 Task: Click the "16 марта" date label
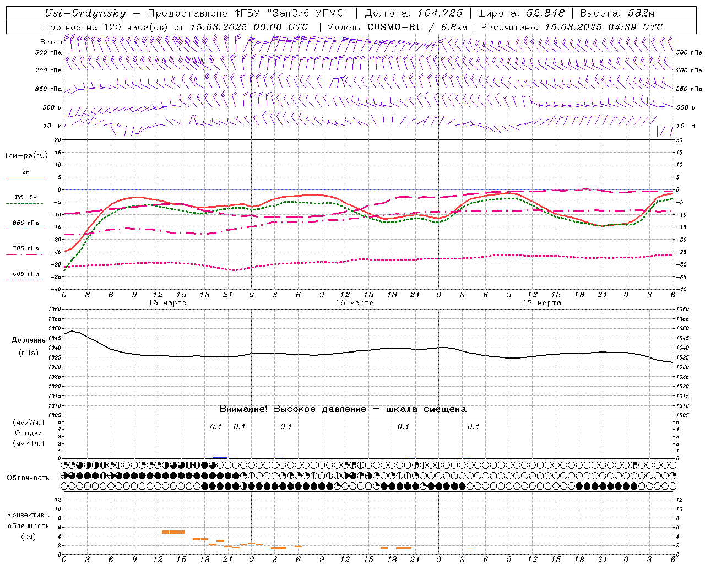click(355, 303)
